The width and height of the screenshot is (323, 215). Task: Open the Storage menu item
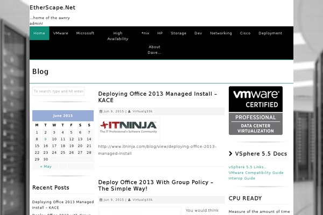click(179, 33)
